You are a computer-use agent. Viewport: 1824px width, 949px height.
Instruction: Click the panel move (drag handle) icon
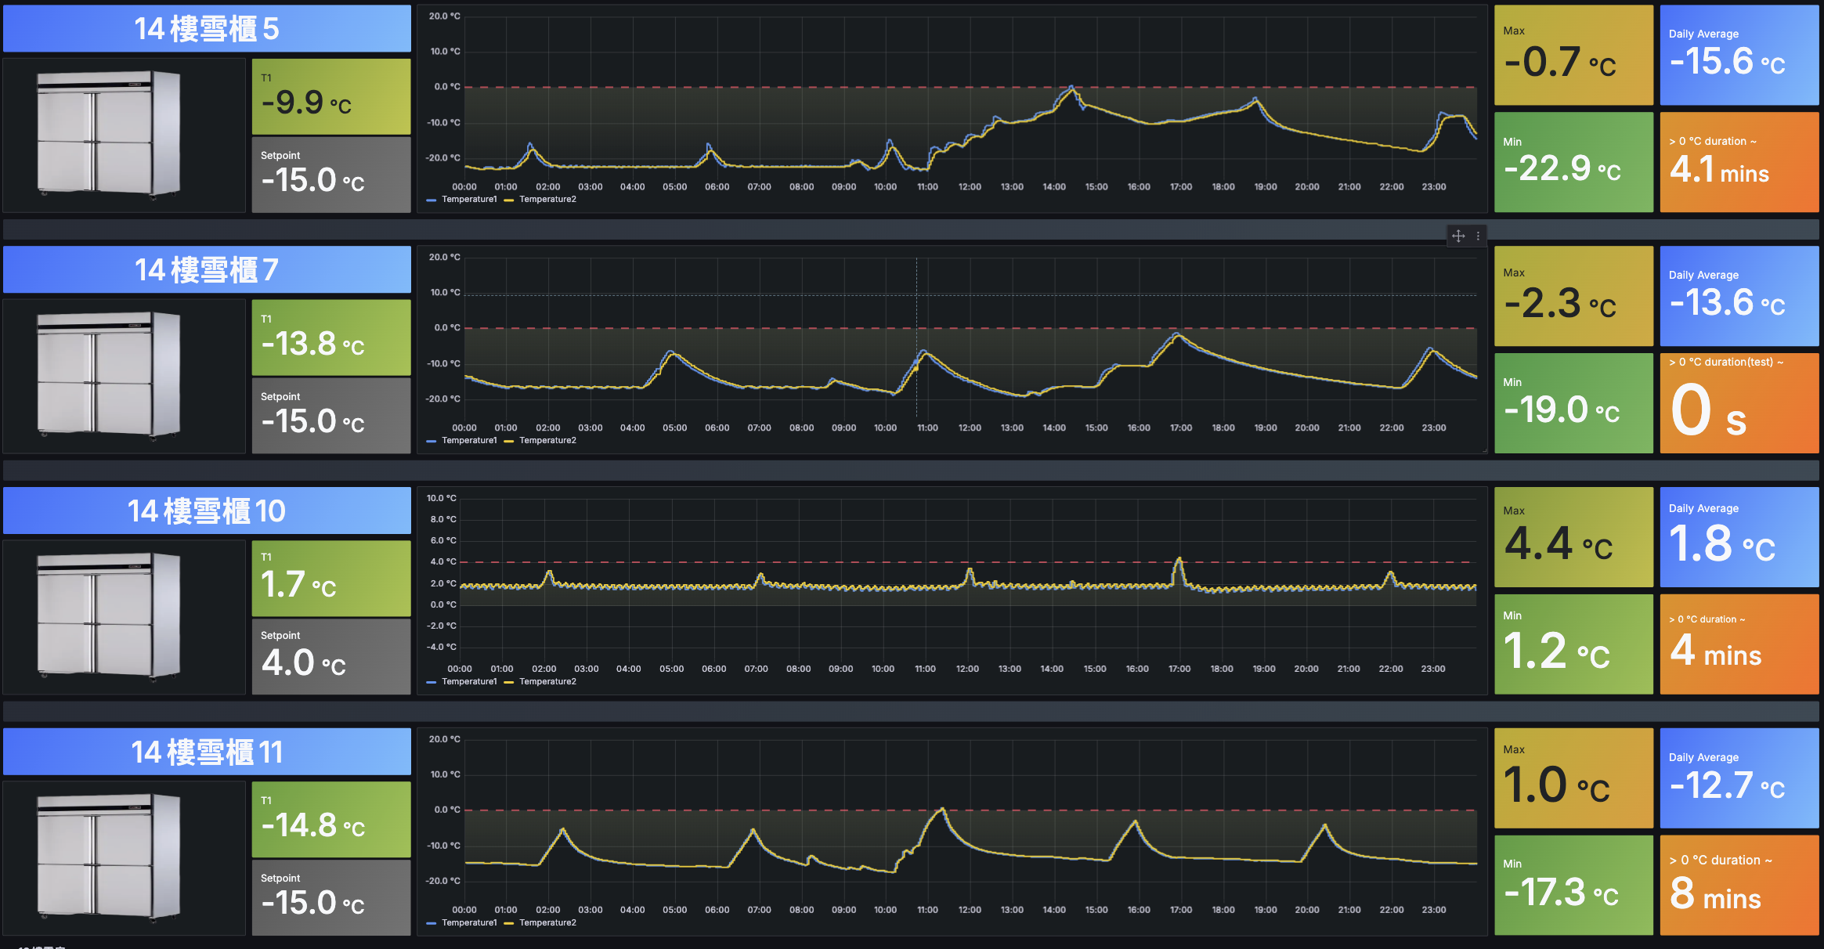[x=1457, y=236]
